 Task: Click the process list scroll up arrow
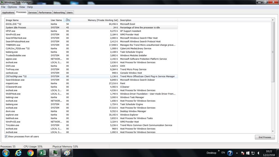273,20
